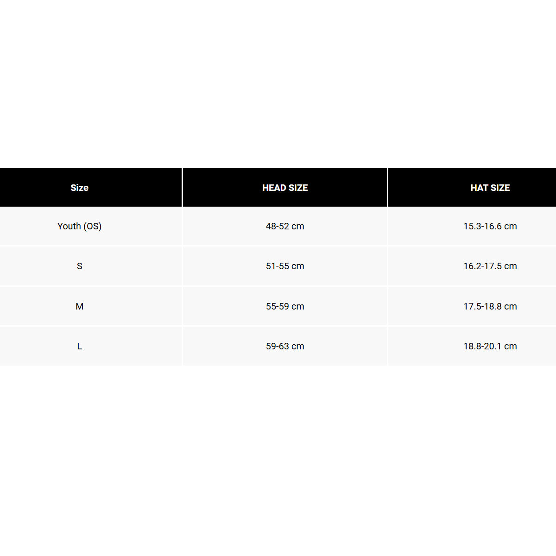Click the 18.8-20.1 cm hat size cell

click(472, 346)
